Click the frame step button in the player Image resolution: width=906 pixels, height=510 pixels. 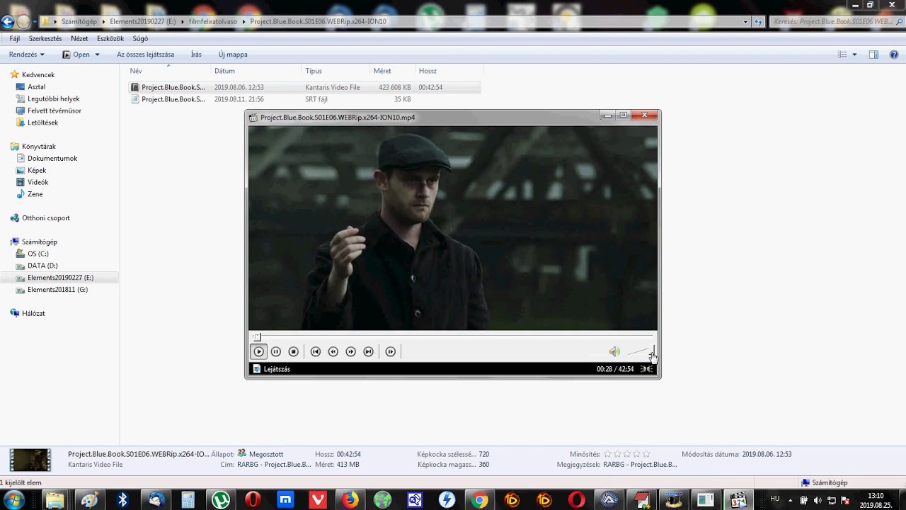(x=391, y=351)
